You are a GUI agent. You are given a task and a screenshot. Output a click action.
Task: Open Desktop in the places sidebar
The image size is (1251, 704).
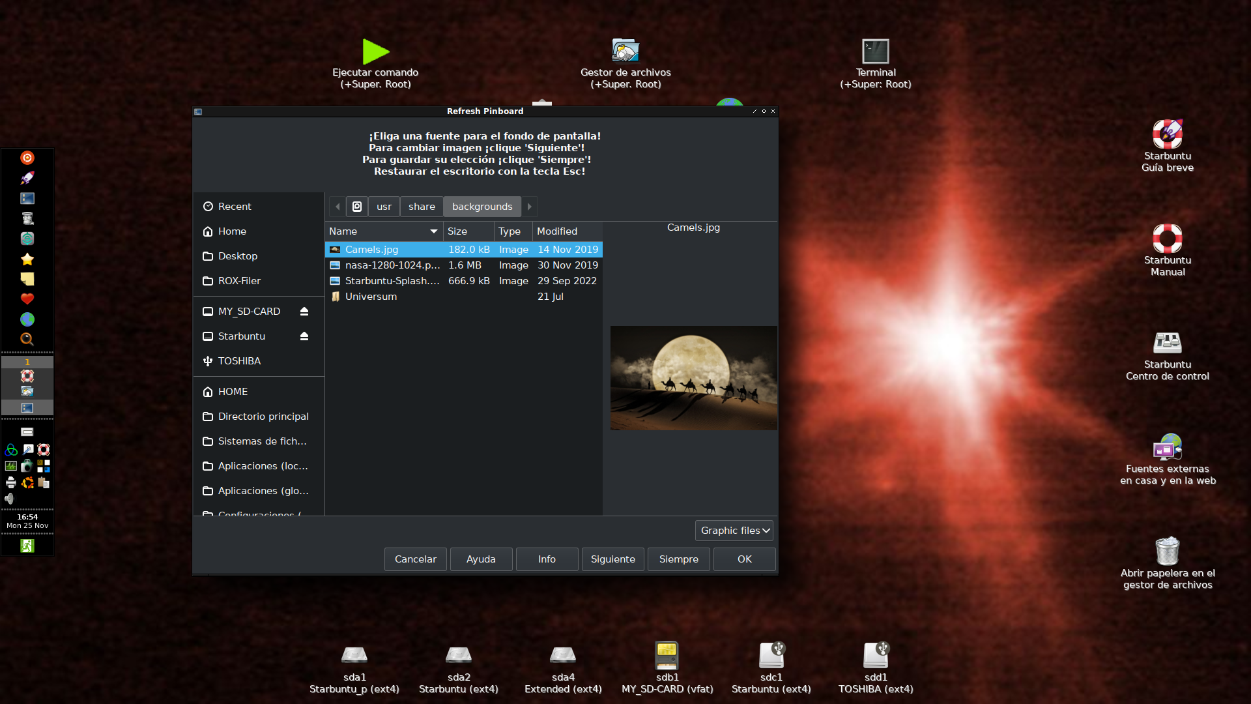[x=259, y=256]
